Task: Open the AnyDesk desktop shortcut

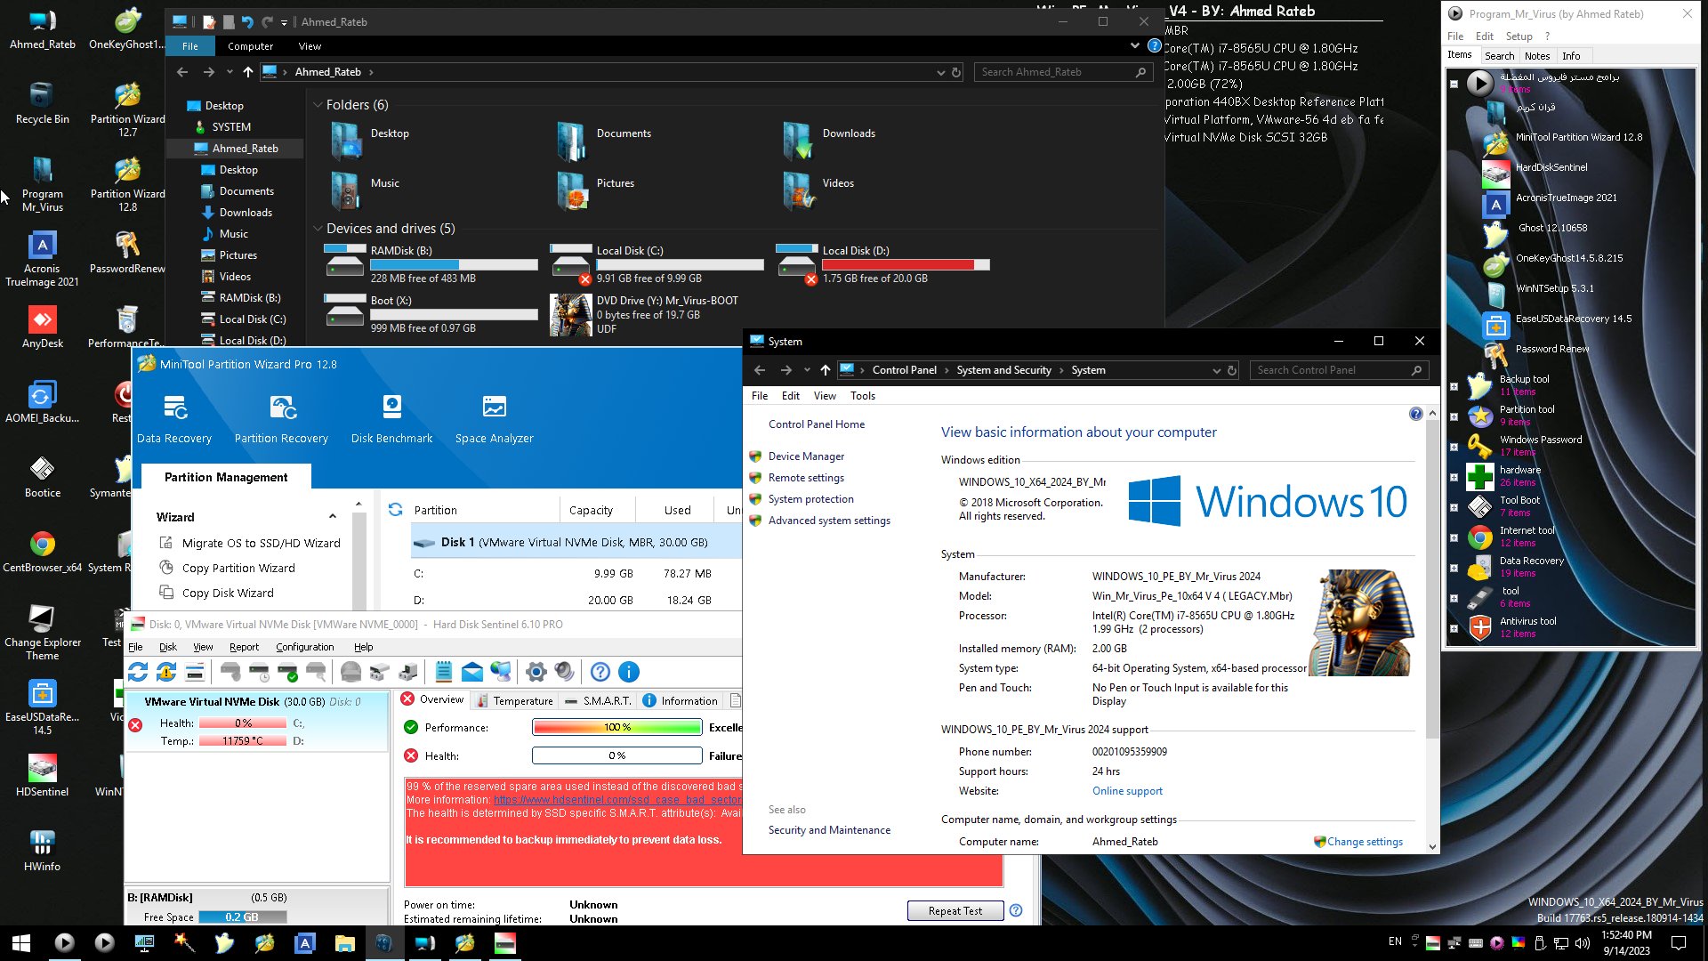Action: point(43,327)
